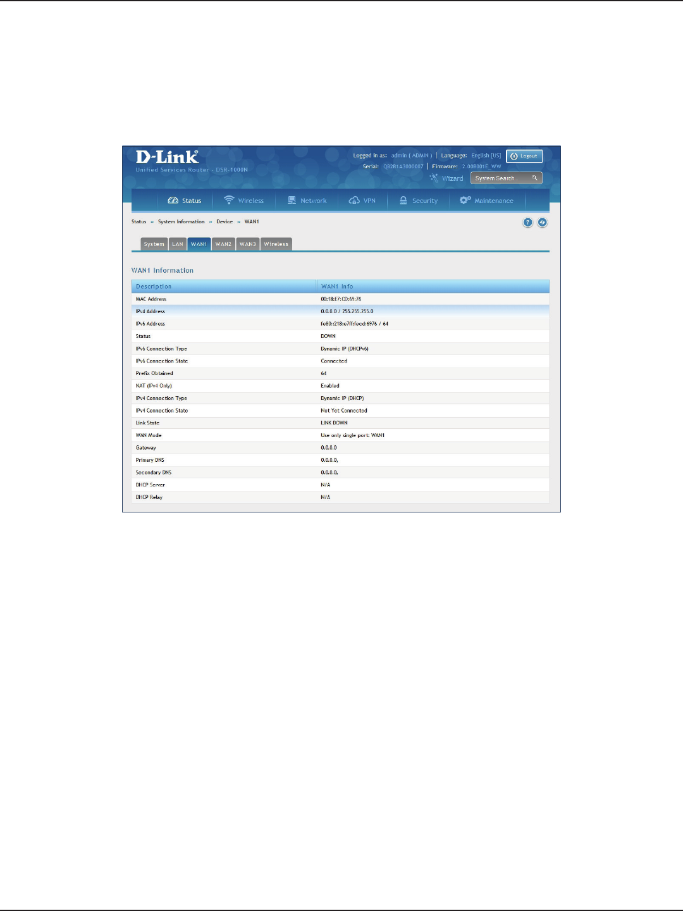
Task: Click the DHCP Server row label
Action: 151,485
